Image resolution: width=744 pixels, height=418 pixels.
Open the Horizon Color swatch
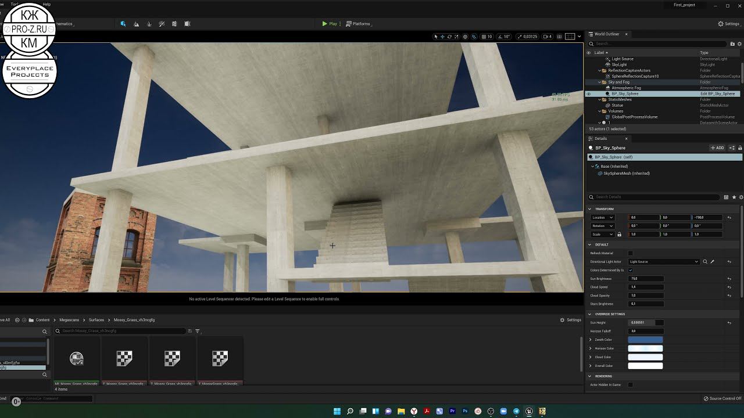pyautogui.click(x=645, y=348)
